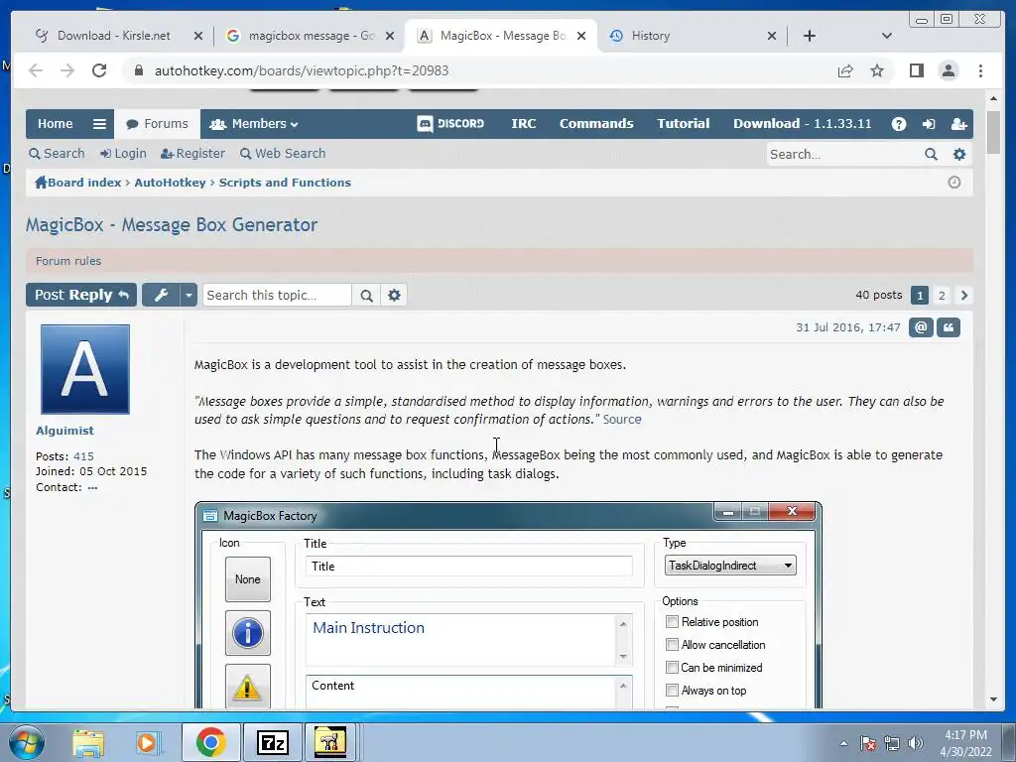
Task: Open the FAQ question mark icon
Action: pyautogui.click(x=899, y=124)
